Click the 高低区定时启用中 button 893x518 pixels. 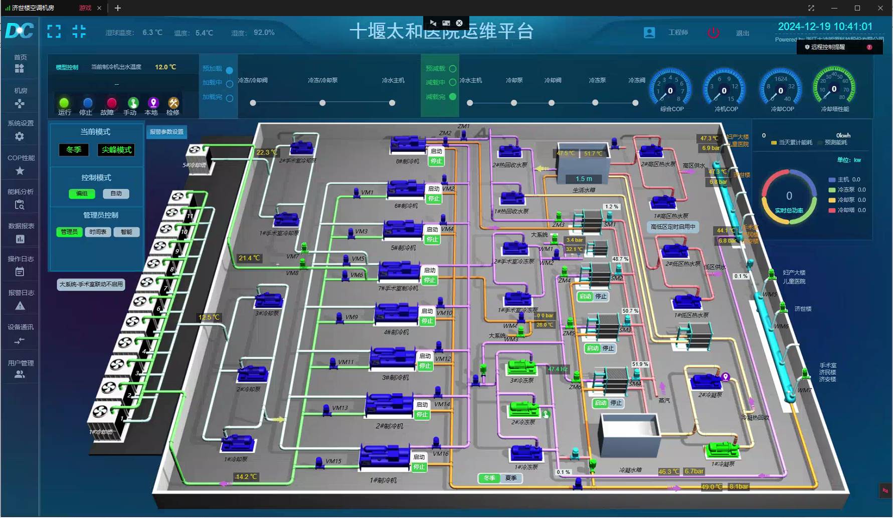coord(673,227)
